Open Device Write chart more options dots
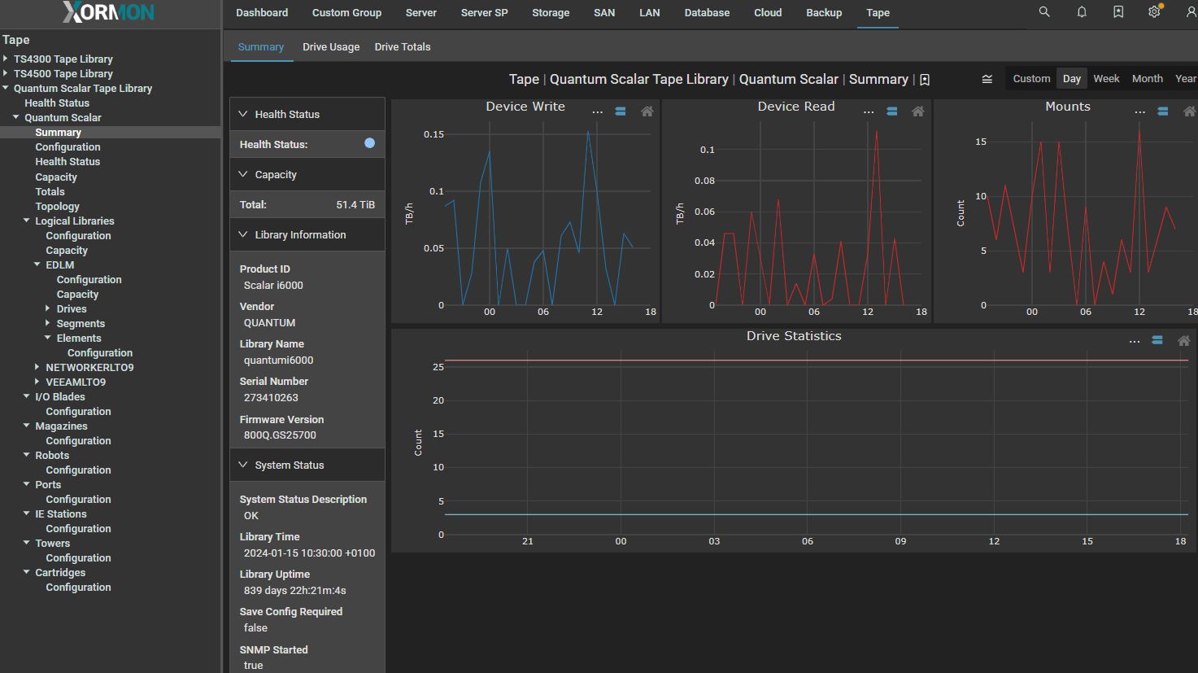Viewport: 1198px width, 673px height. [598, 111]
